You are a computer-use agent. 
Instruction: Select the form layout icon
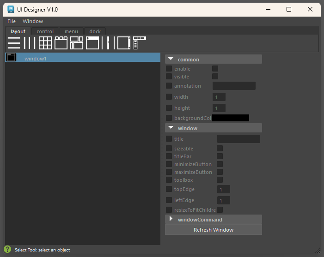[x=77, y=43]
